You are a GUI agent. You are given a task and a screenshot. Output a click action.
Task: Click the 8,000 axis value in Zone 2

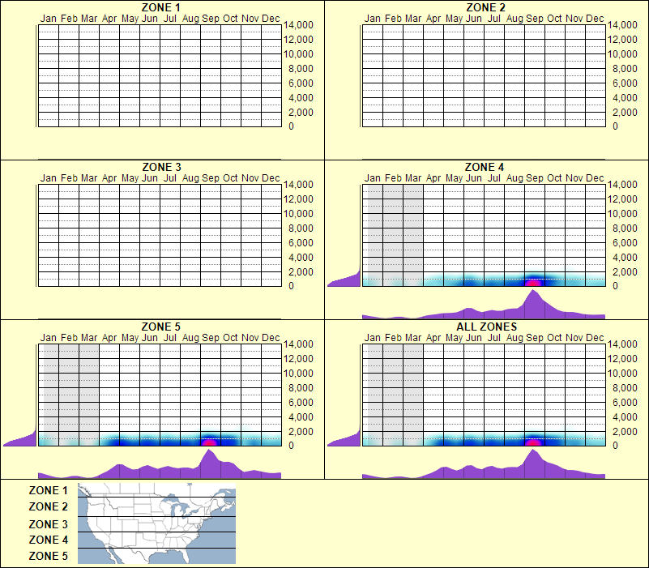(x=625, y=69)
